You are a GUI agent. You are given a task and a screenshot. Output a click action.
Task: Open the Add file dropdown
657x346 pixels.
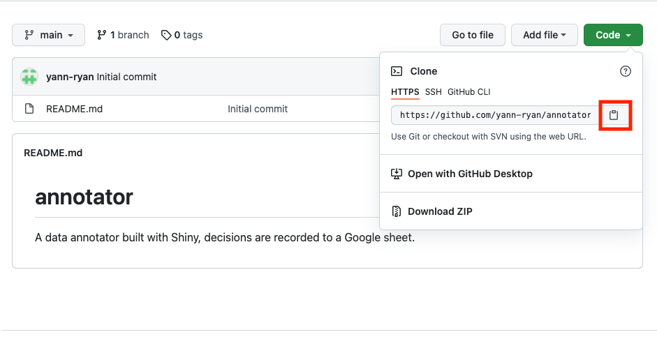(x=545, y=35)
